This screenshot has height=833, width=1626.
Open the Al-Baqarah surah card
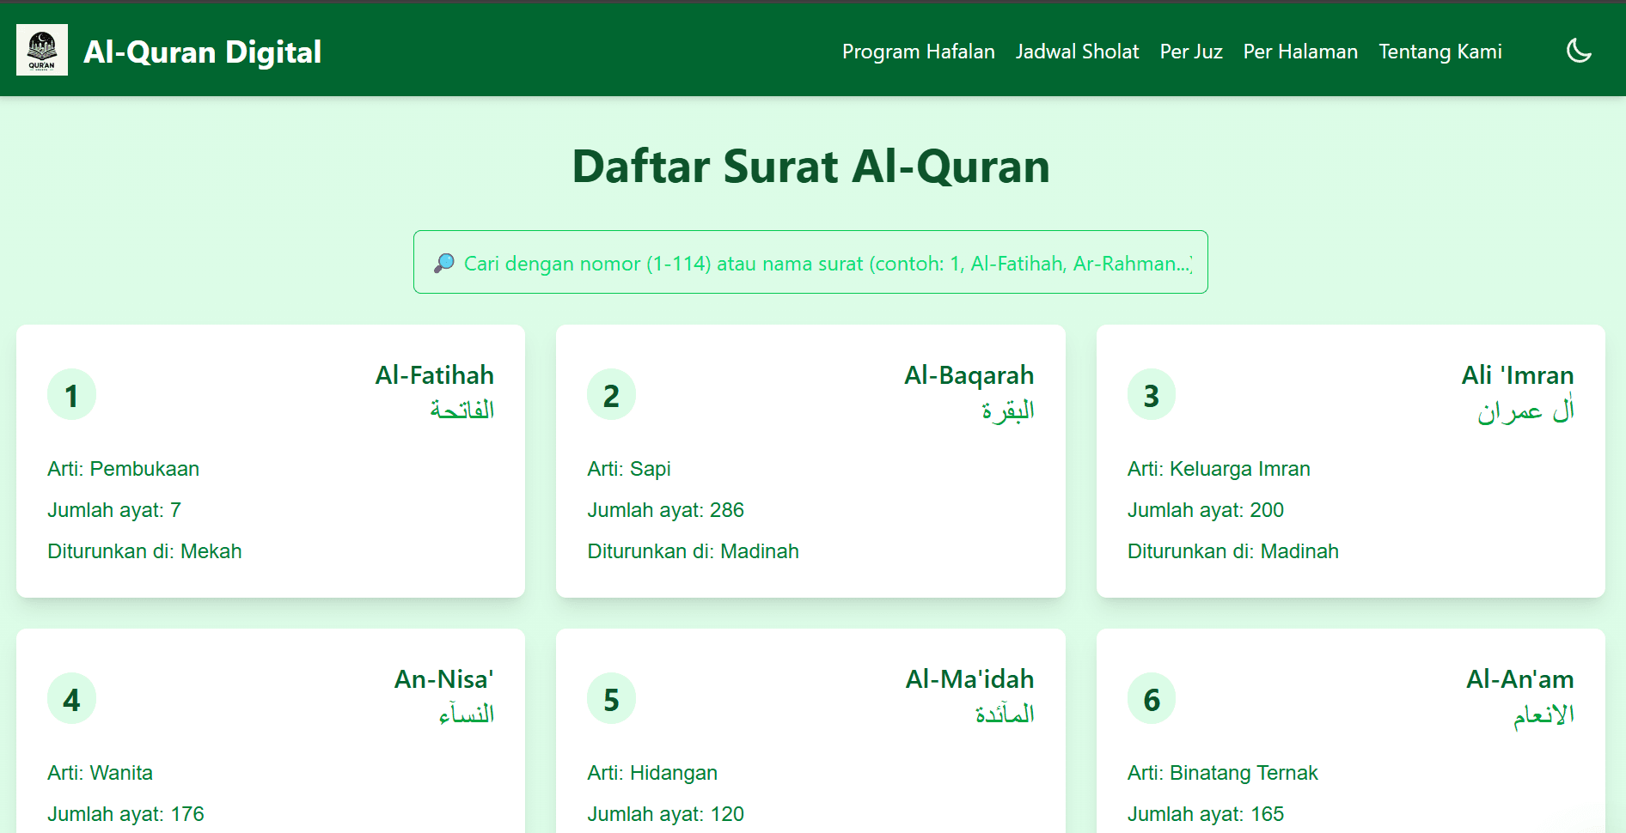(x=810, y=461)
